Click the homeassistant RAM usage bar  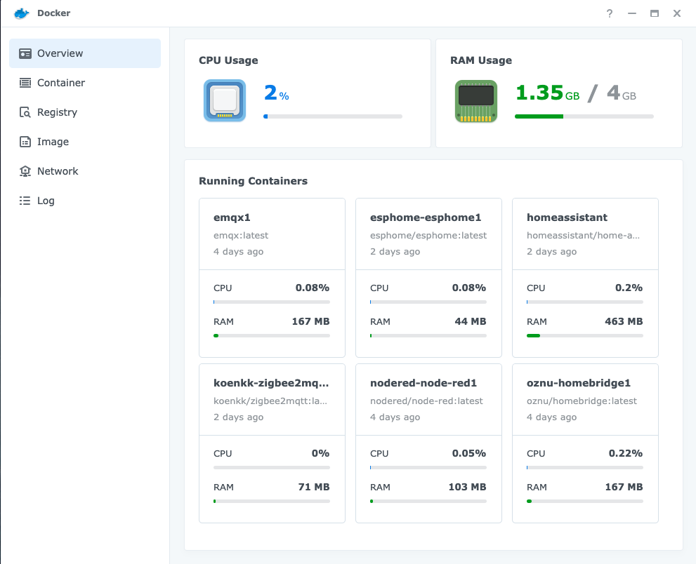pyautogui.click(x=584, y=335)
